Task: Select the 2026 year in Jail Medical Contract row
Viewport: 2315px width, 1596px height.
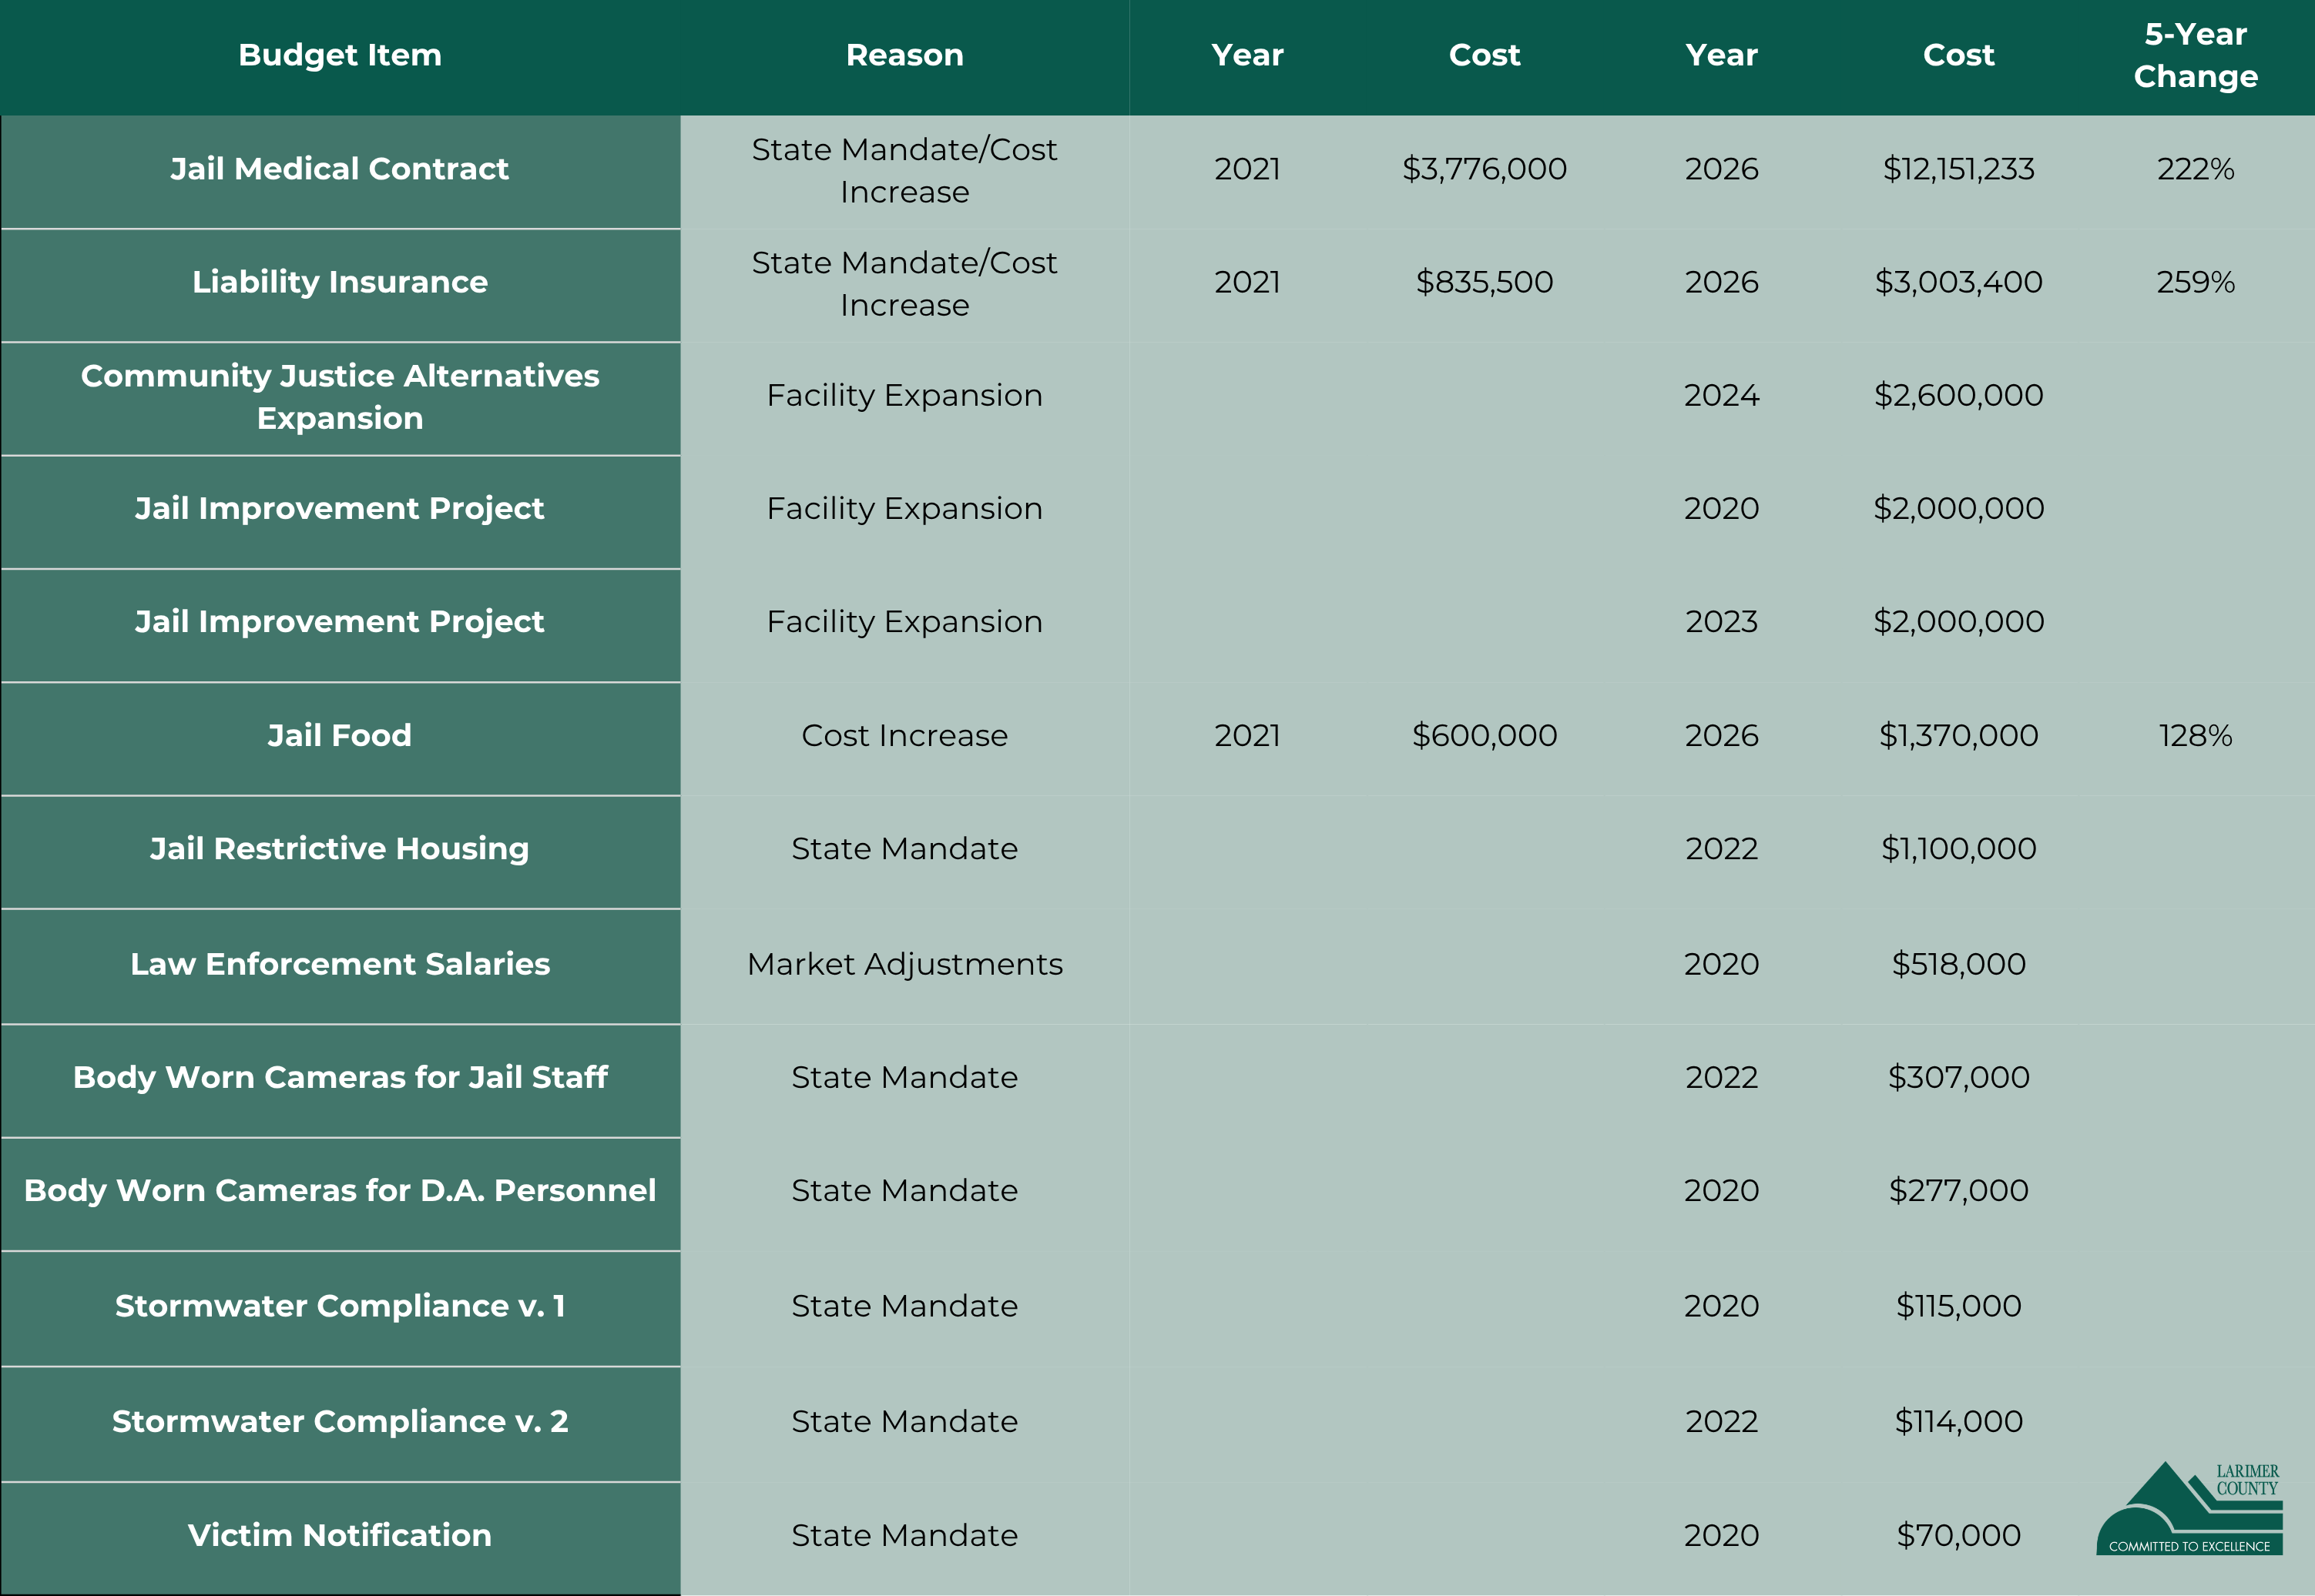Action: point(1722,169)
